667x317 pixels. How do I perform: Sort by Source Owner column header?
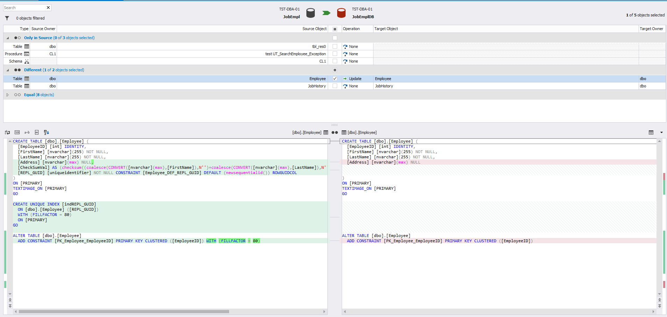point(43,29)
